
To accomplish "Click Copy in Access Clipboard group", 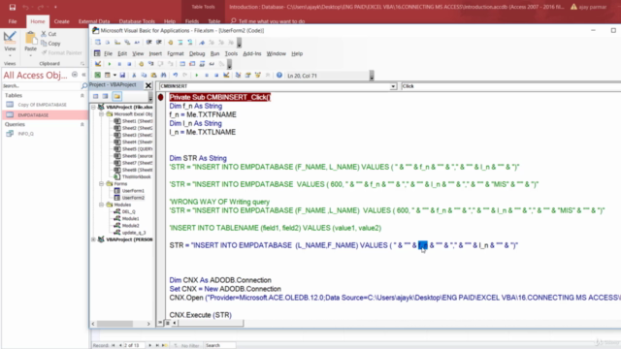I will (x=50, y=44).
